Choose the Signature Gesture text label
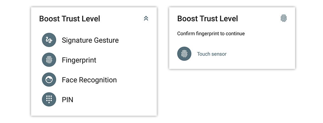323x123 pixels. click(x=90, y=40)
